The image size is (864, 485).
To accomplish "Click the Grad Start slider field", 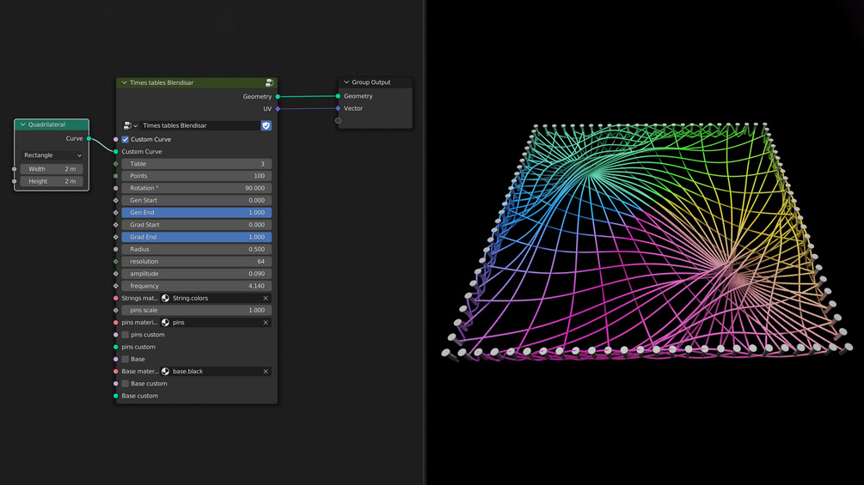I will (x=196, y=225).
